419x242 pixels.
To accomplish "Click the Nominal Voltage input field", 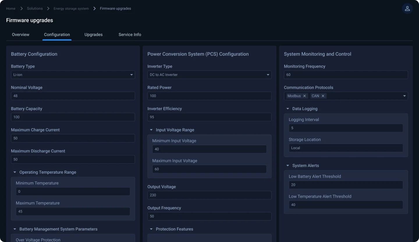I will (73, 96).
